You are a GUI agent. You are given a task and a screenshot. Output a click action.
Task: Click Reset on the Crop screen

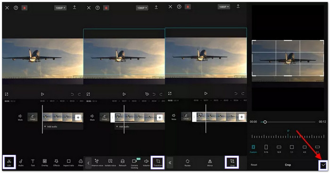tap(254, 165)
